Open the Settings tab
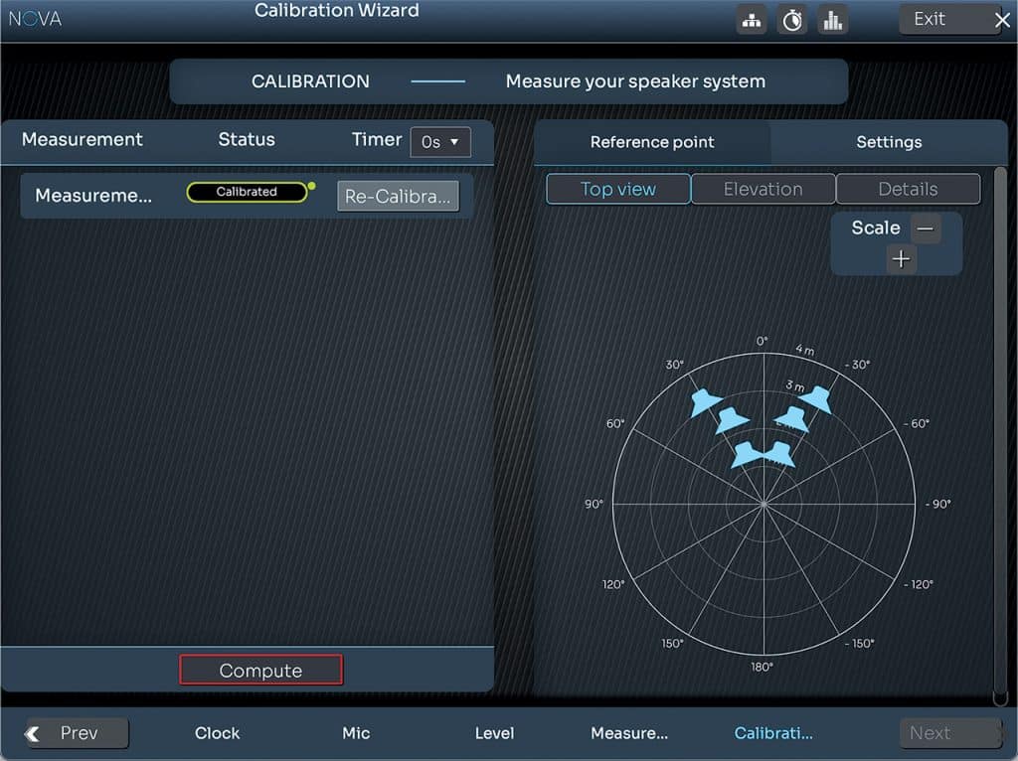The height and width of the screenshot is (761, 1018). 889,142
